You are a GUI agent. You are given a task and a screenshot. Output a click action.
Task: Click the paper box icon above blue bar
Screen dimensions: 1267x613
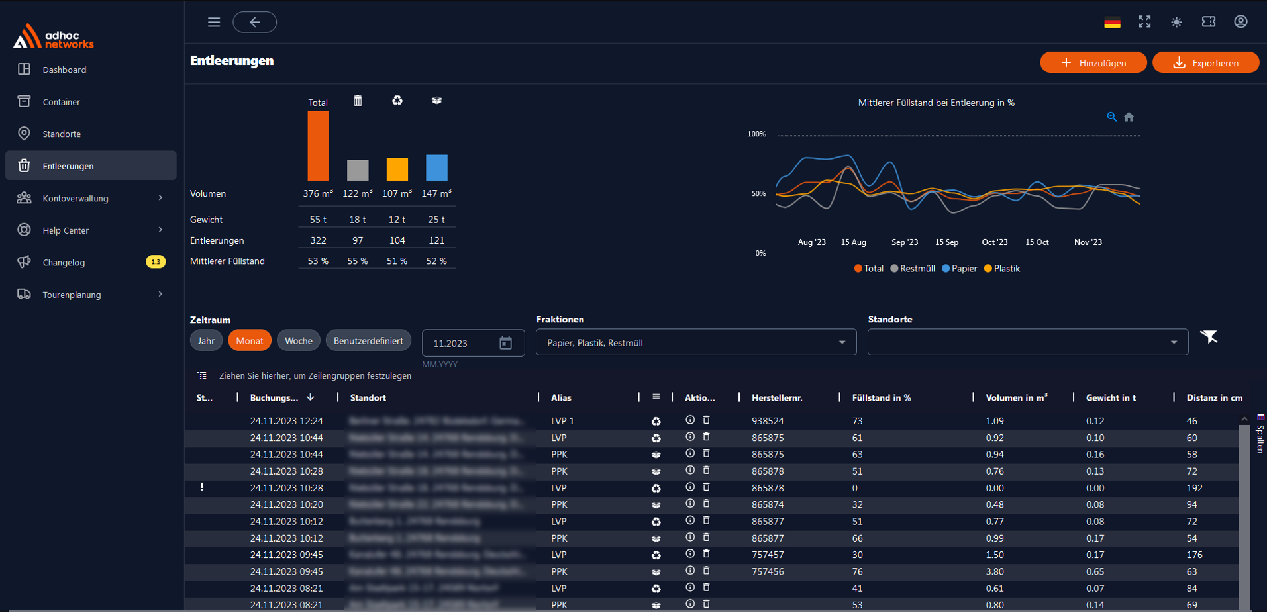point(436,101)
